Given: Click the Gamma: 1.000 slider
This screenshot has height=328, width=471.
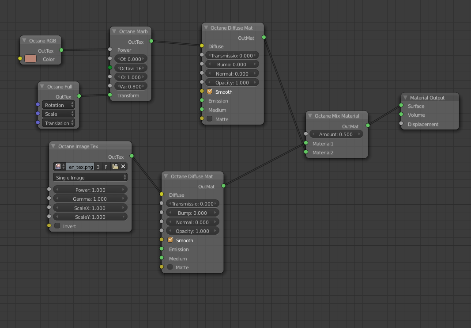Looking at the screenshot, I should pos(90,199).
